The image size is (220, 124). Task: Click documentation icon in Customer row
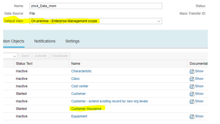click(192, 94)
